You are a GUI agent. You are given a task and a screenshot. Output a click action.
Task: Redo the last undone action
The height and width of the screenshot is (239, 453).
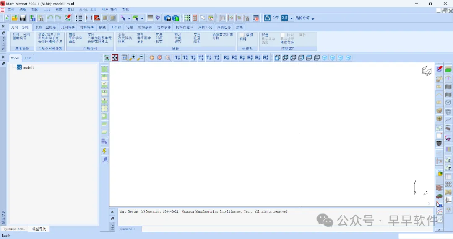point(58,18)
